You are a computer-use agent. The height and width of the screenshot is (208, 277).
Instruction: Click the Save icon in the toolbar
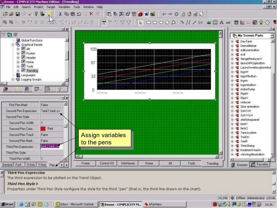(18, 14)
